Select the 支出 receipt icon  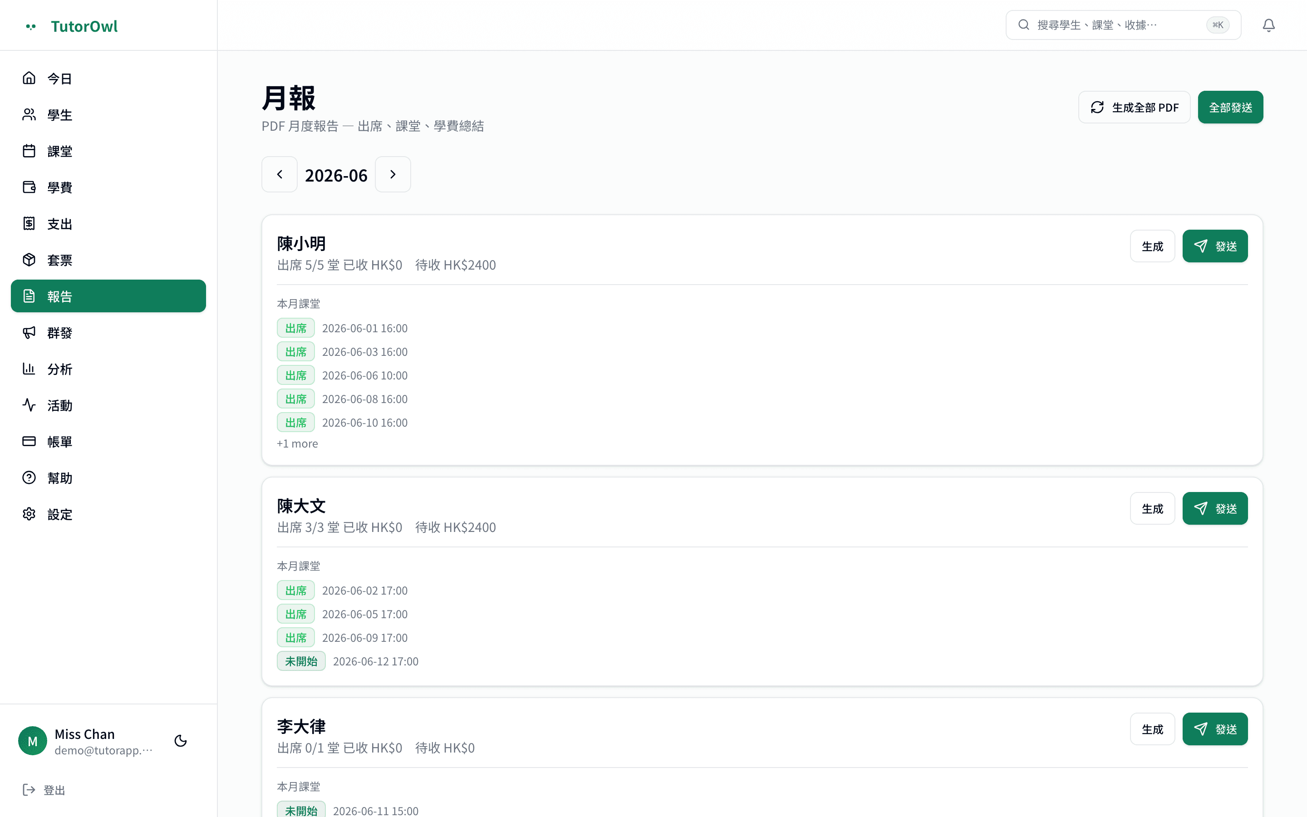point(29,224)
